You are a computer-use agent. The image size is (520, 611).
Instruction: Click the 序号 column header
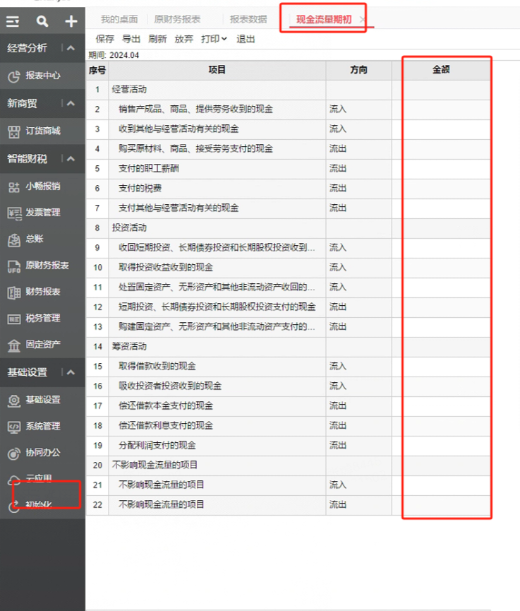[x=97, y=70]
